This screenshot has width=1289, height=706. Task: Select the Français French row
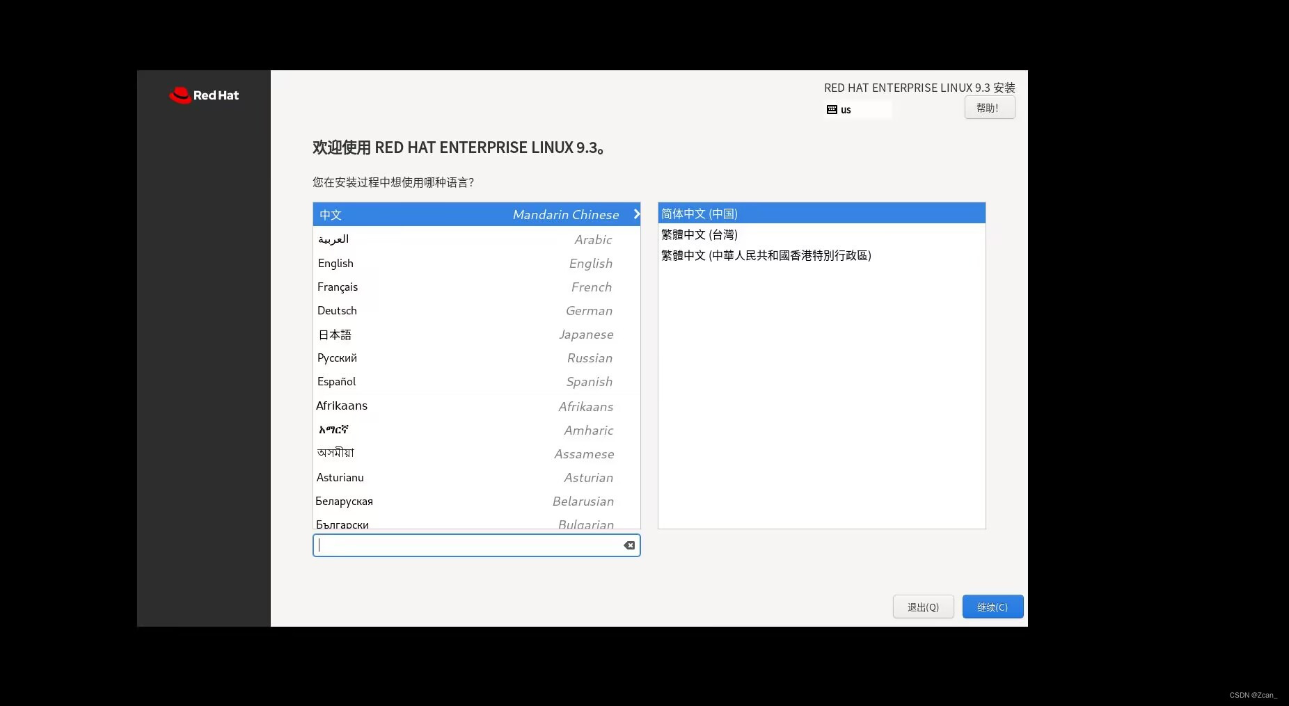(x=477, y=287)
